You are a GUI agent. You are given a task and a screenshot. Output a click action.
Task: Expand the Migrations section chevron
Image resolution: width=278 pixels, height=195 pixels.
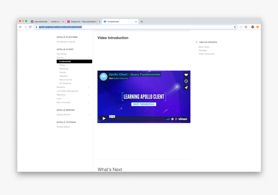coord(89,95)
